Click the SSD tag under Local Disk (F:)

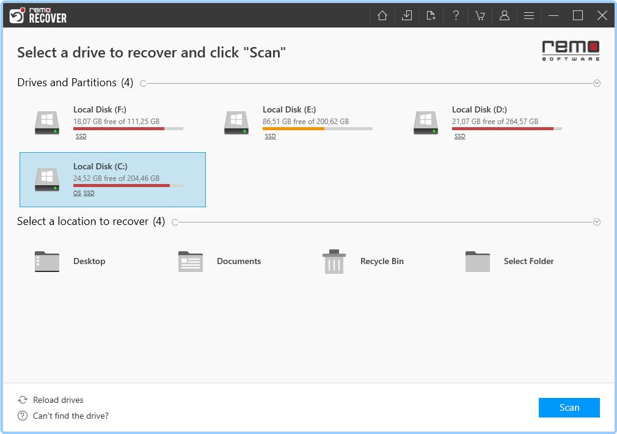tap(81, 136)
